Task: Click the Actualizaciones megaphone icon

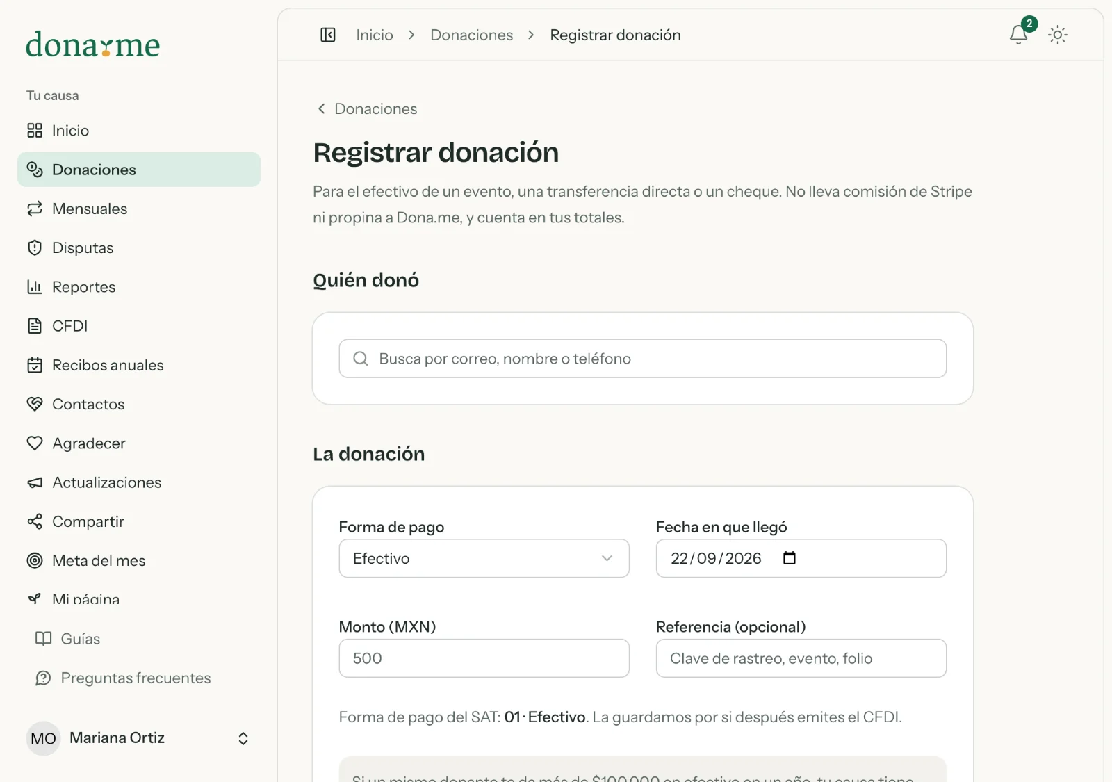Action: (x=35, y=482)
